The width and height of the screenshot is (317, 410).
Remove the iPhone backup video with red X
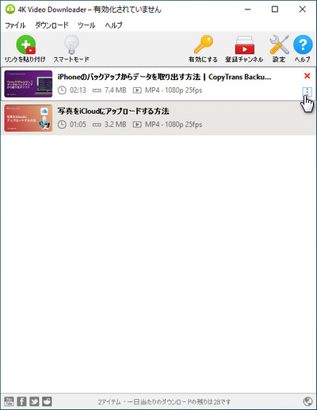pos(307,76)
